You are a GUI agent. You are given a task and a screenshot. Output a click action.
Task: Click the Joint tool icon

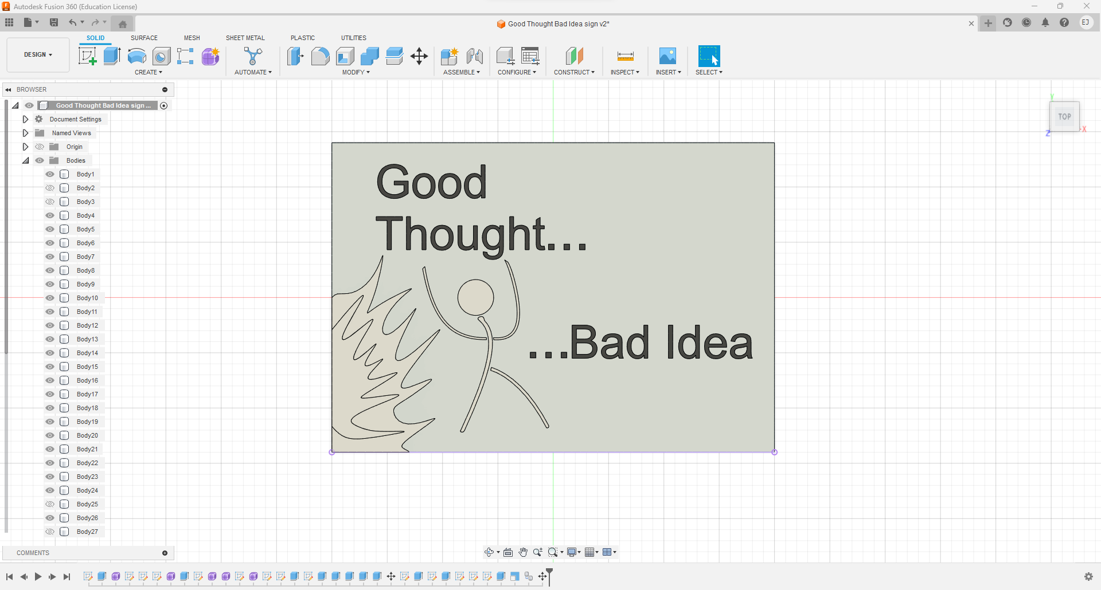[x=474, y=56]
